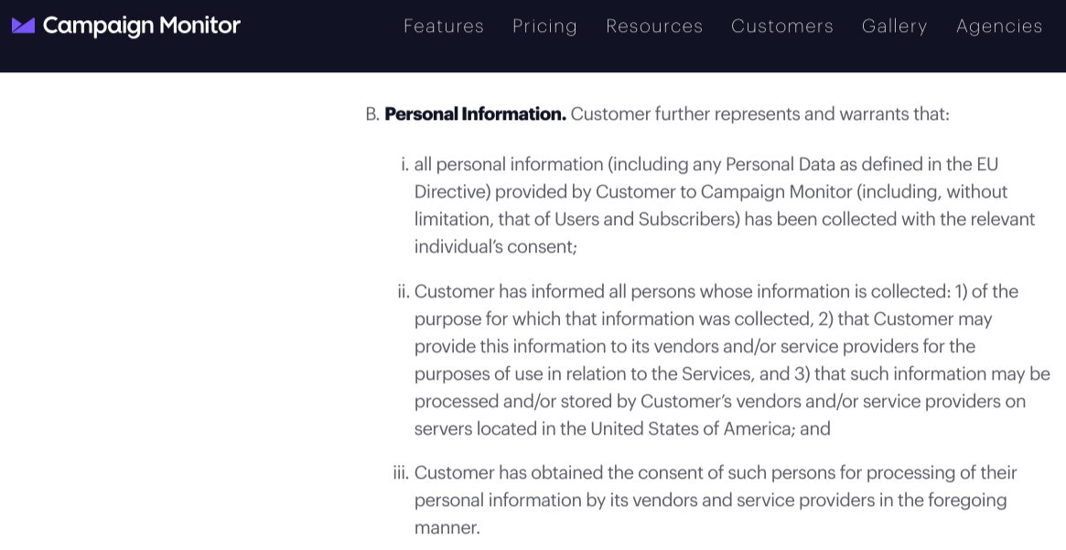Image resolution: width=1066 pixels, height=550 pixels.
Task: Visit the Agencies nav link
Action: point(998,26)
